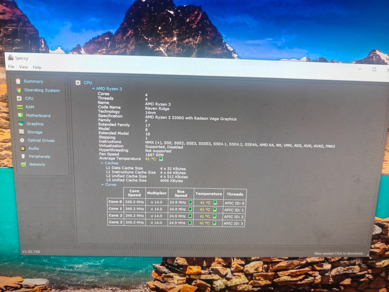This screenshot has width=389, height=292.
Task: Open the Summary section icon
Action: [18, 81]
